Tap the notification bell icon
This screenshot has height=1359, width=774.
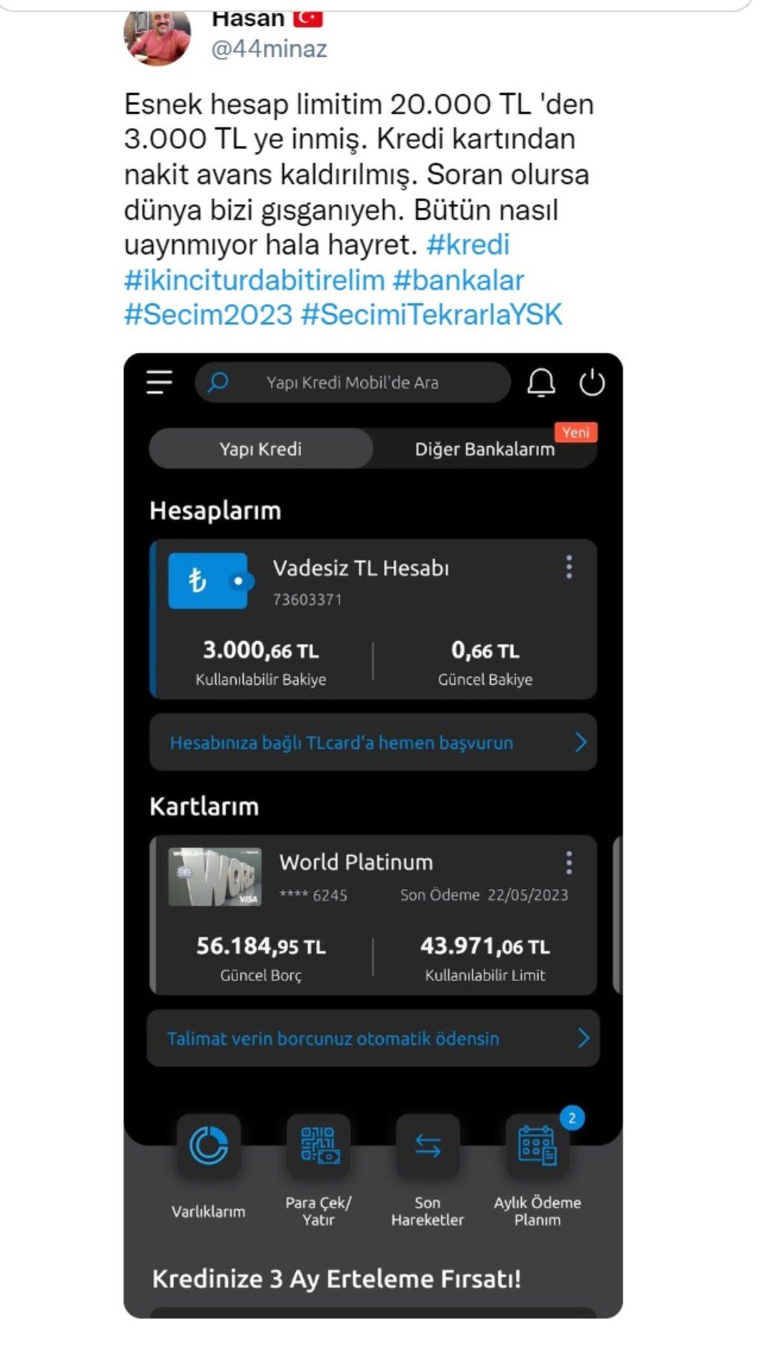pos(541,382)
